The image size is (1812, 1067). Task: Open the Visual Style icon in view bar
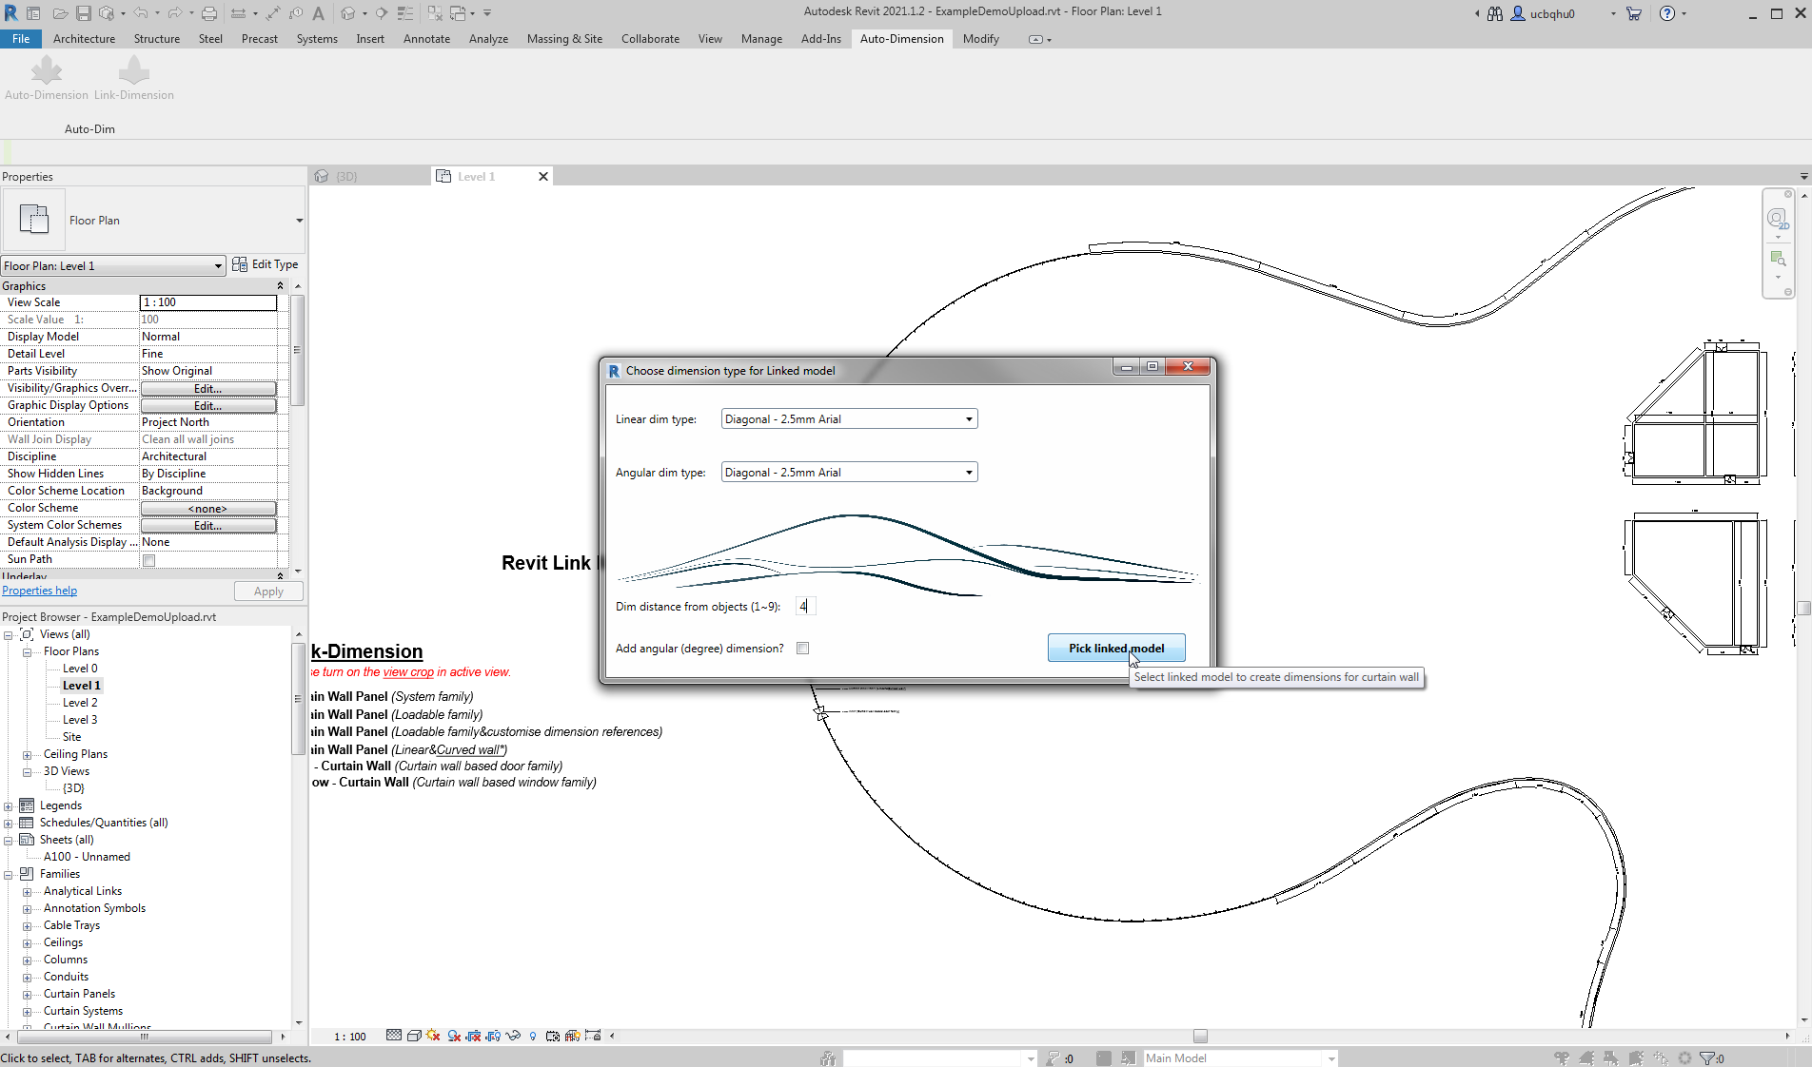tap(414, 1036)
